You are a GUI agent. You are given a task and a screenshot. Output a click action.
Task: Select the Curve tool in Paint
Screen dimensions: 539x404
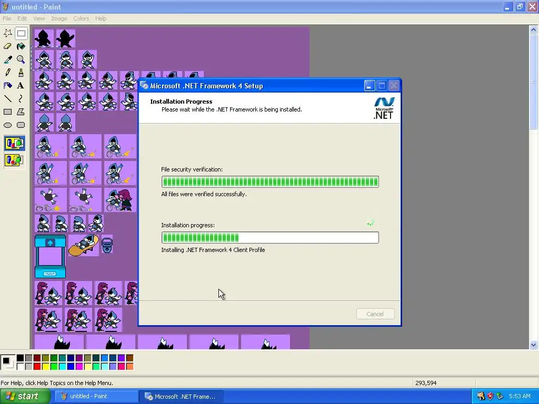point(21,99)
